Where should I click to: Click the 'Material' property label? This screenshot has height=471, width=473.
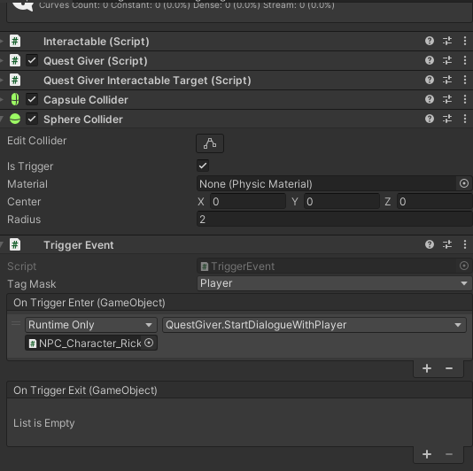(x=27, y=184)
